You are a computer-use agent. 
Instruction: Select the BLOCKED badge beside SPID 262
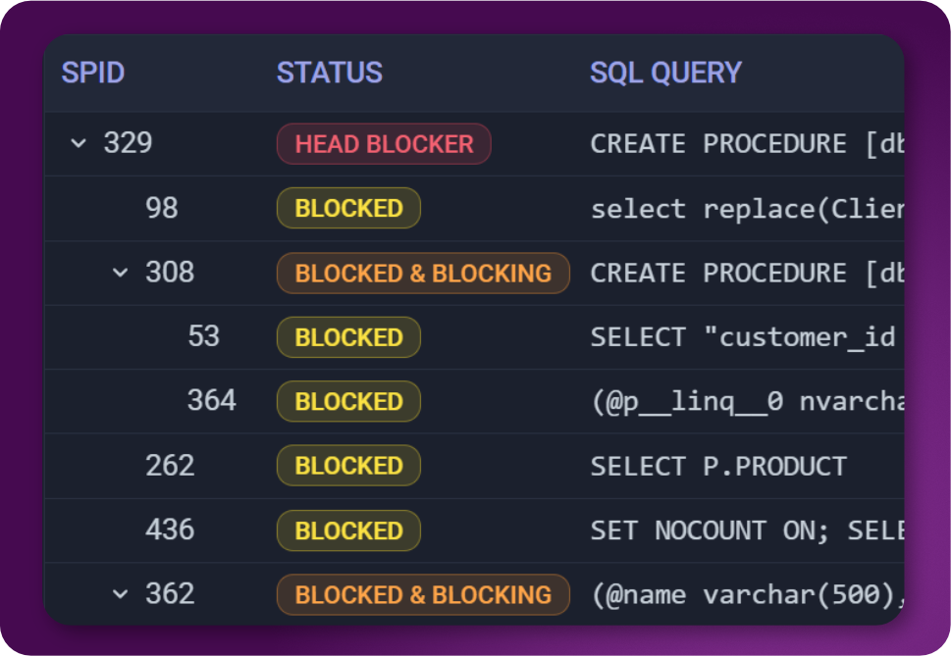(347, 466)
